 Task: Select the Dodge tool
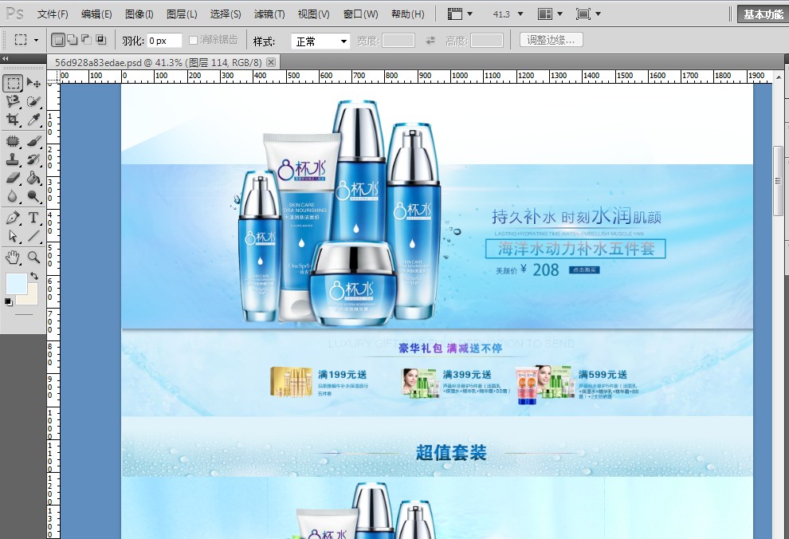click(33, 196)
